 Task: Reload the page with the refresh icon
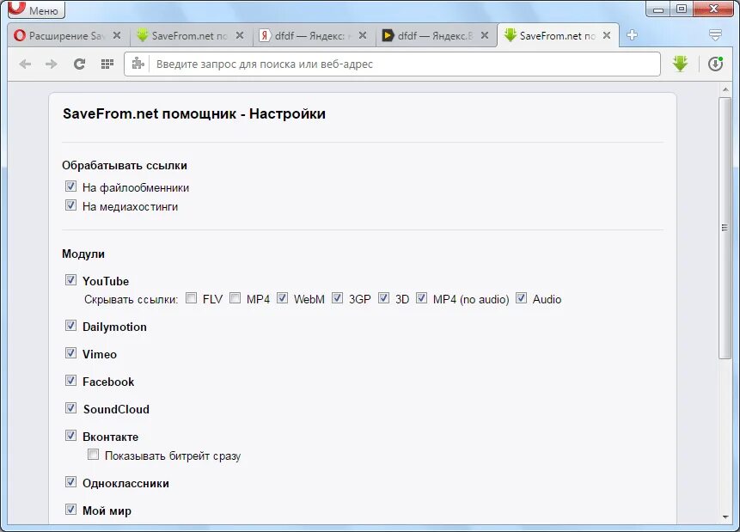click(79, 64)
